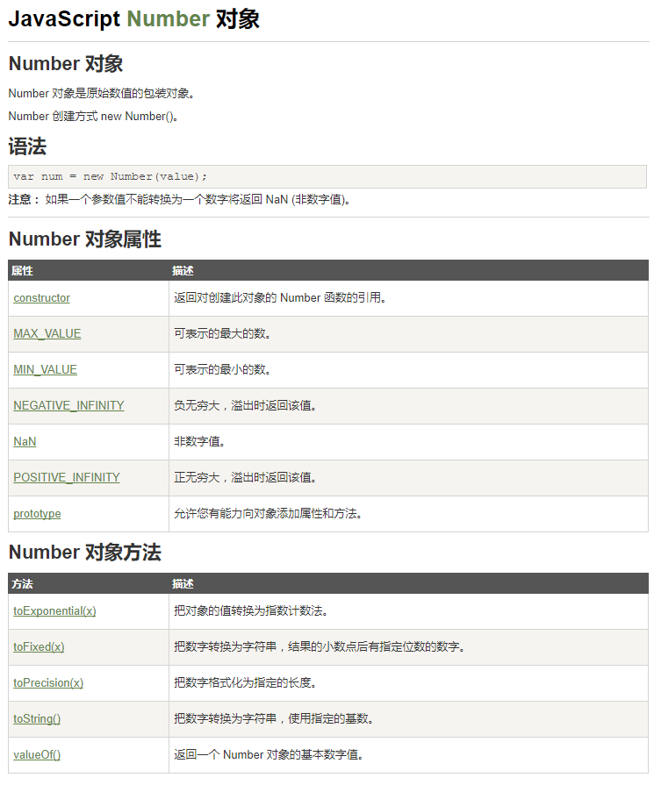Click the description '可表示的最大的数。'
This screenshot has height=792, width=654.
pyautogui.click(x=223, y=334)
